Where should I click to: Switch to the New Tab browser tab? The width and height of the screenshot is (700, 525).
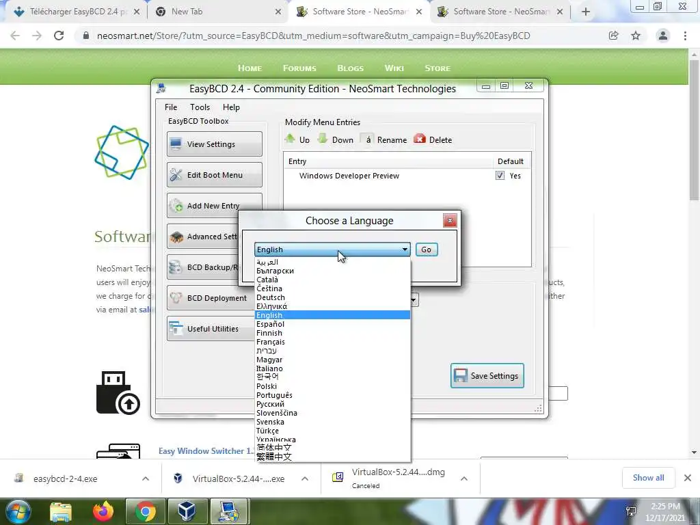(218, 12)
